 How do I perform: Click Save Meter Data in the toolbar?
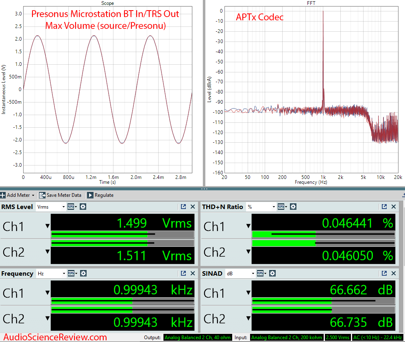coord(60,195)
